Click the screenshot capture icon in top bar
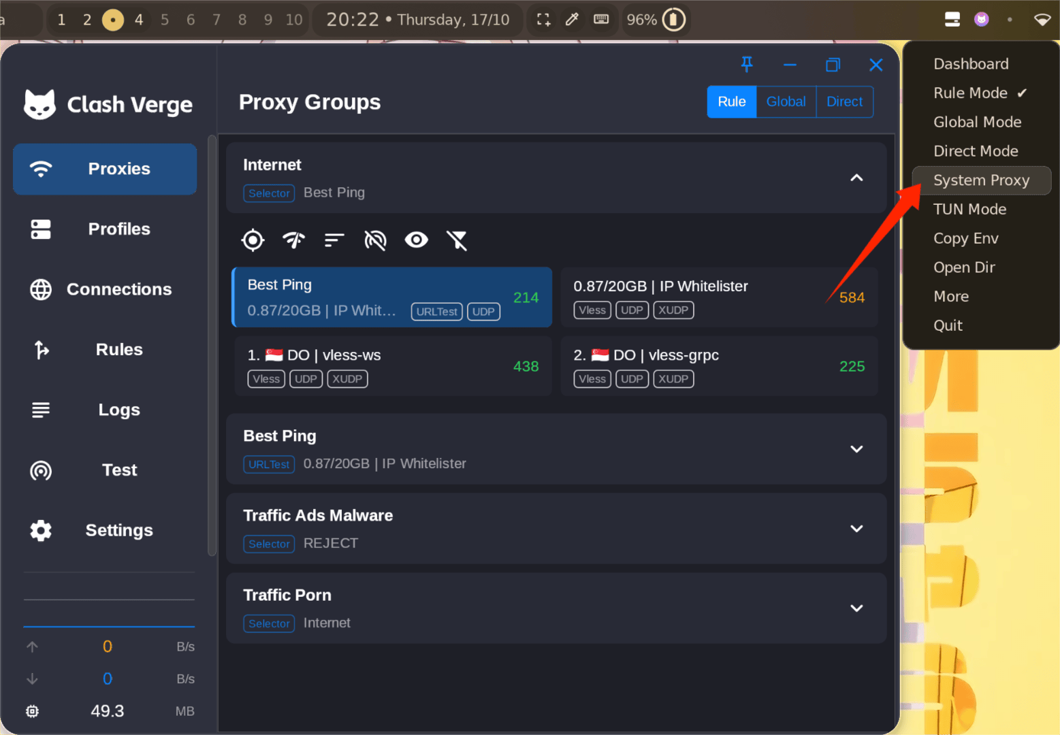 [x=543, y=19]
